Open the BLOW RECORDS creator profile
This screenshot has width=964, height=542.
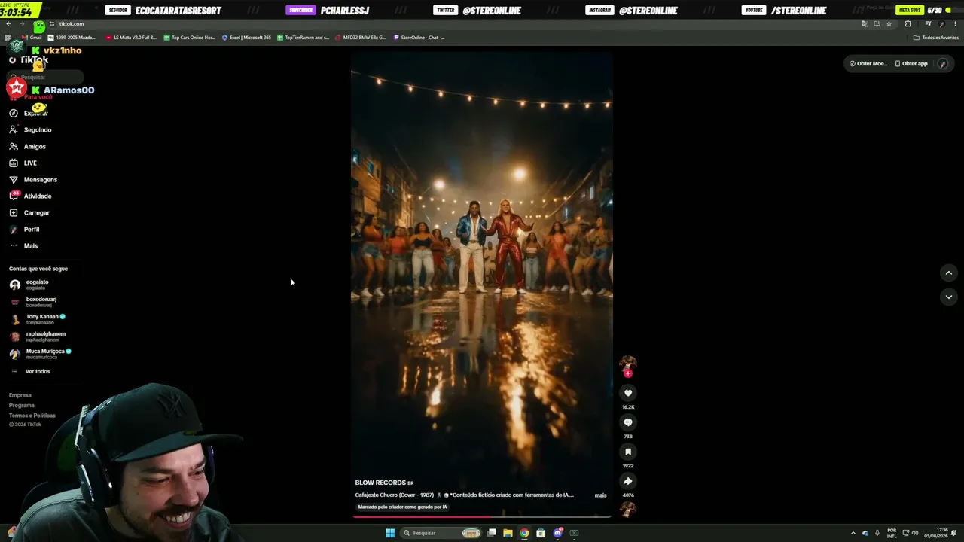(380, 483)
